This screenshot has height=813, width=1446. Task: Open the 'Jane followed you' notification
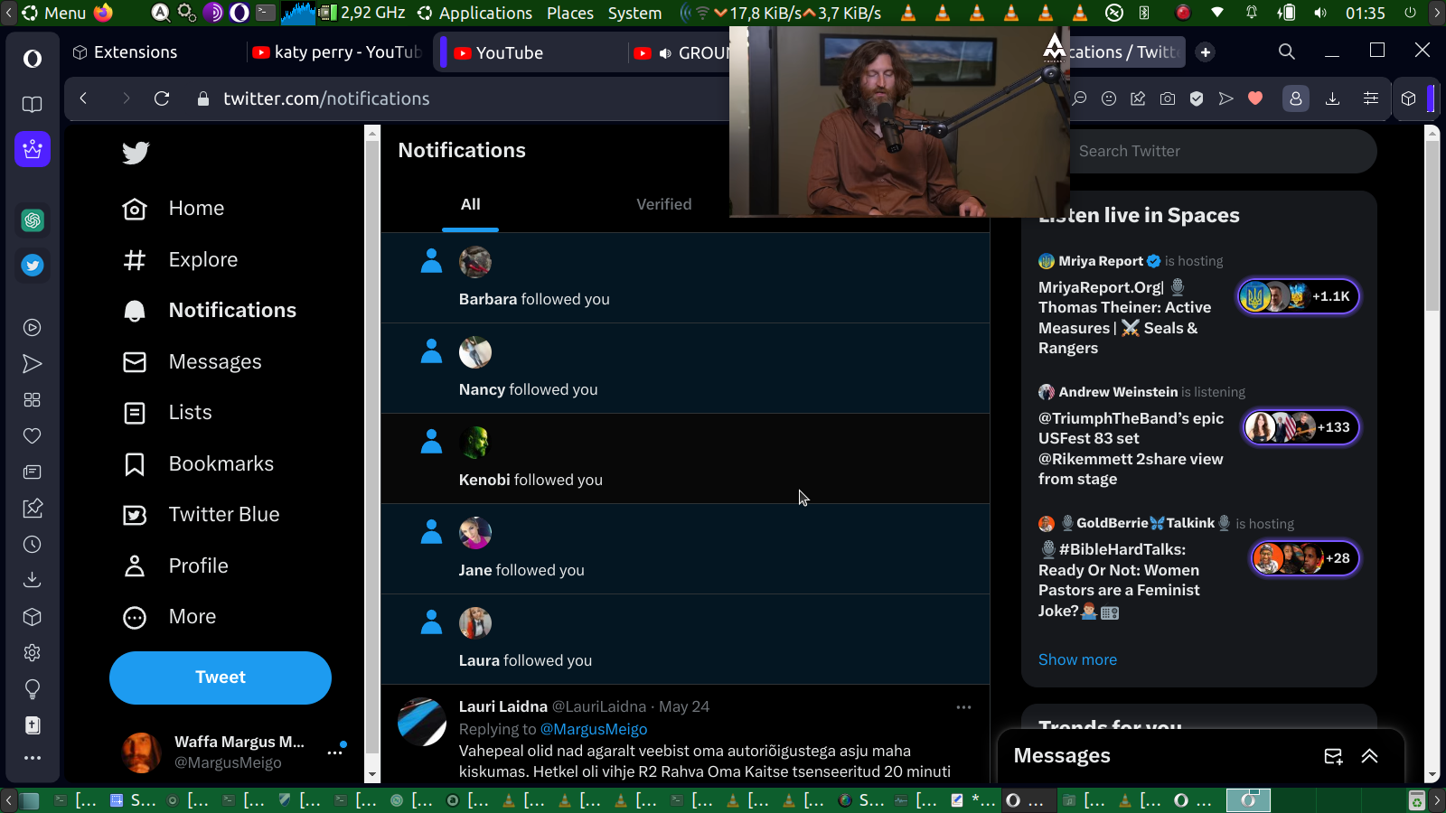[x=685, y=549]
